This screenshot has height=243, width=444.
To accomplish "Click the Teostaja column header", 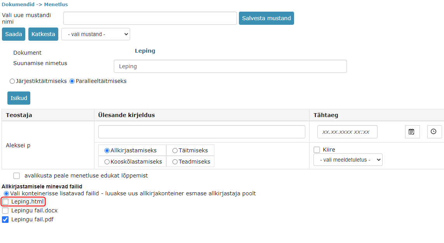I will pyautogui.click(x=48, y=115).
